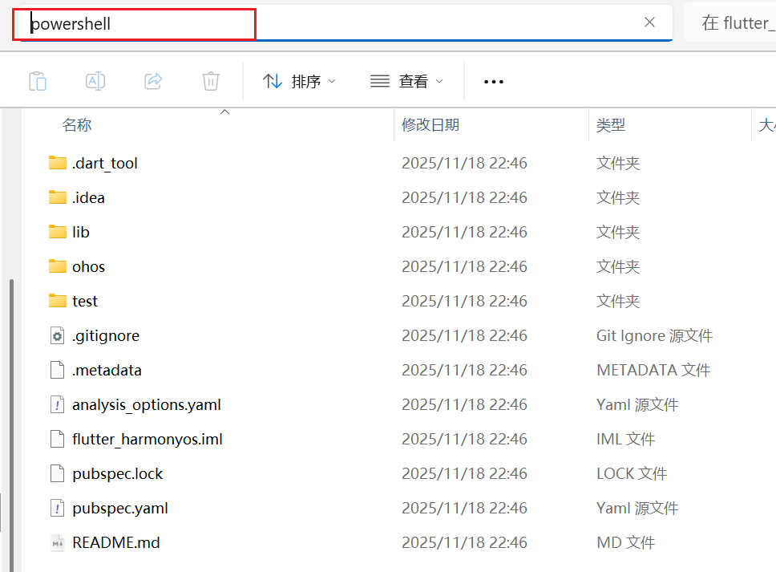Click Yaml 源文件 type for analysis_options.yaml
This screenshot has height=572, width=776.
(x=637, y=404)
